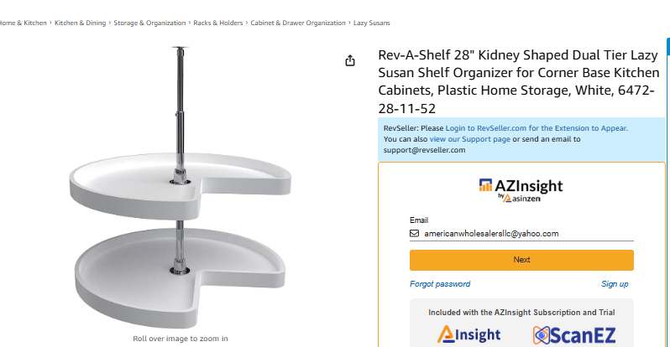Click the envelope icon beside email field
Viewport: 670px width, 347px height.
tap(414, 234)
